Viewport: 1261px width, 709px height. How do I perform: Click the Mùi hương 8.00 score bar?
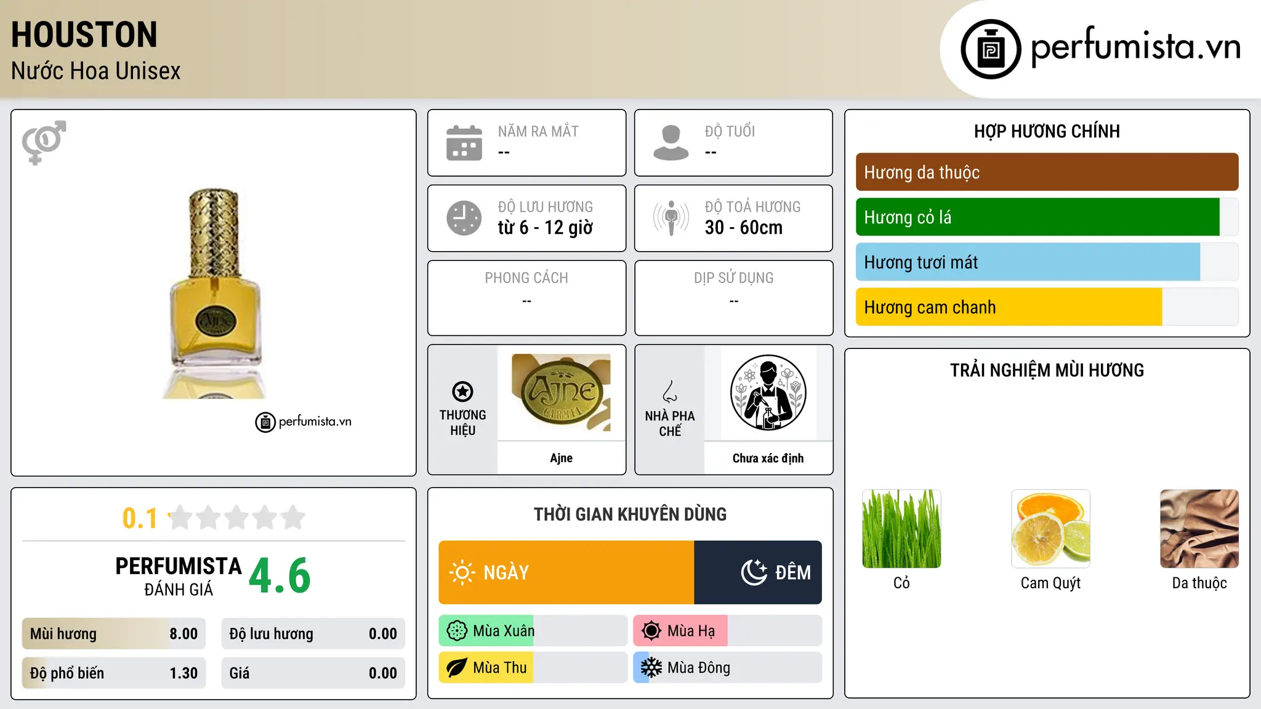(x=114, y=634)
